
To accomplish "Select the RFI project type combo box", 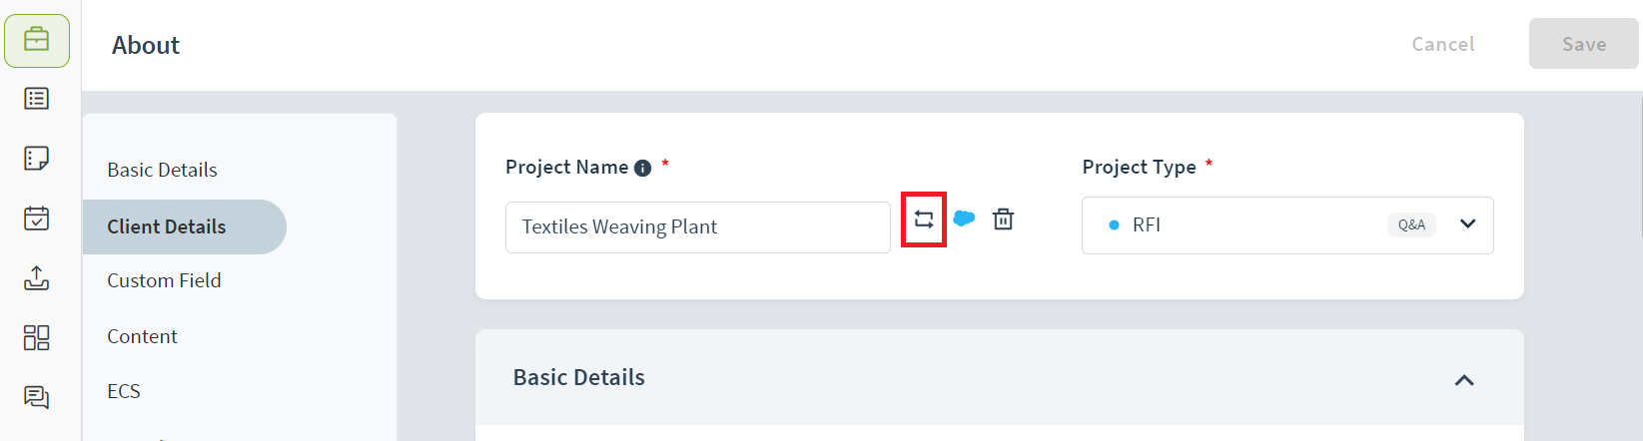I will [1287, 225].
